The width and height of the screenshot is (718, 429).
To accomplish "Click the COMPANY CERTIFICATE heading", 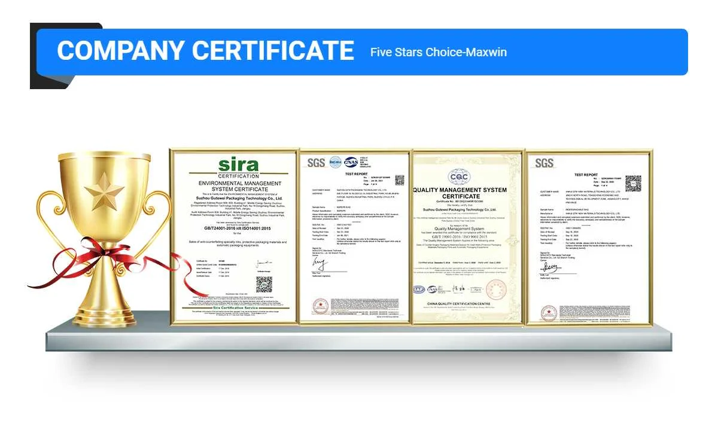I will pyautogui.click(x=205, y=50).
